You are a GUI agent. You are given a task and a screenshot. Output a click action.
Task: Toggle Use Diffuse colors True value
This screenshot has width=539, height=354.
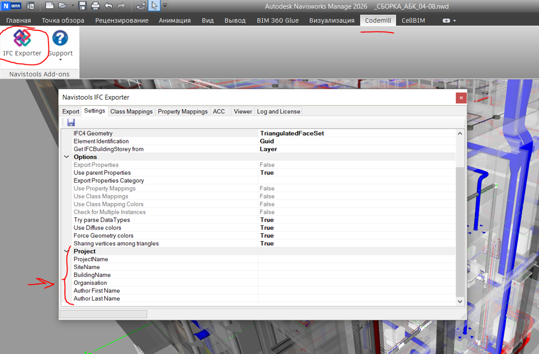(357, 228)
